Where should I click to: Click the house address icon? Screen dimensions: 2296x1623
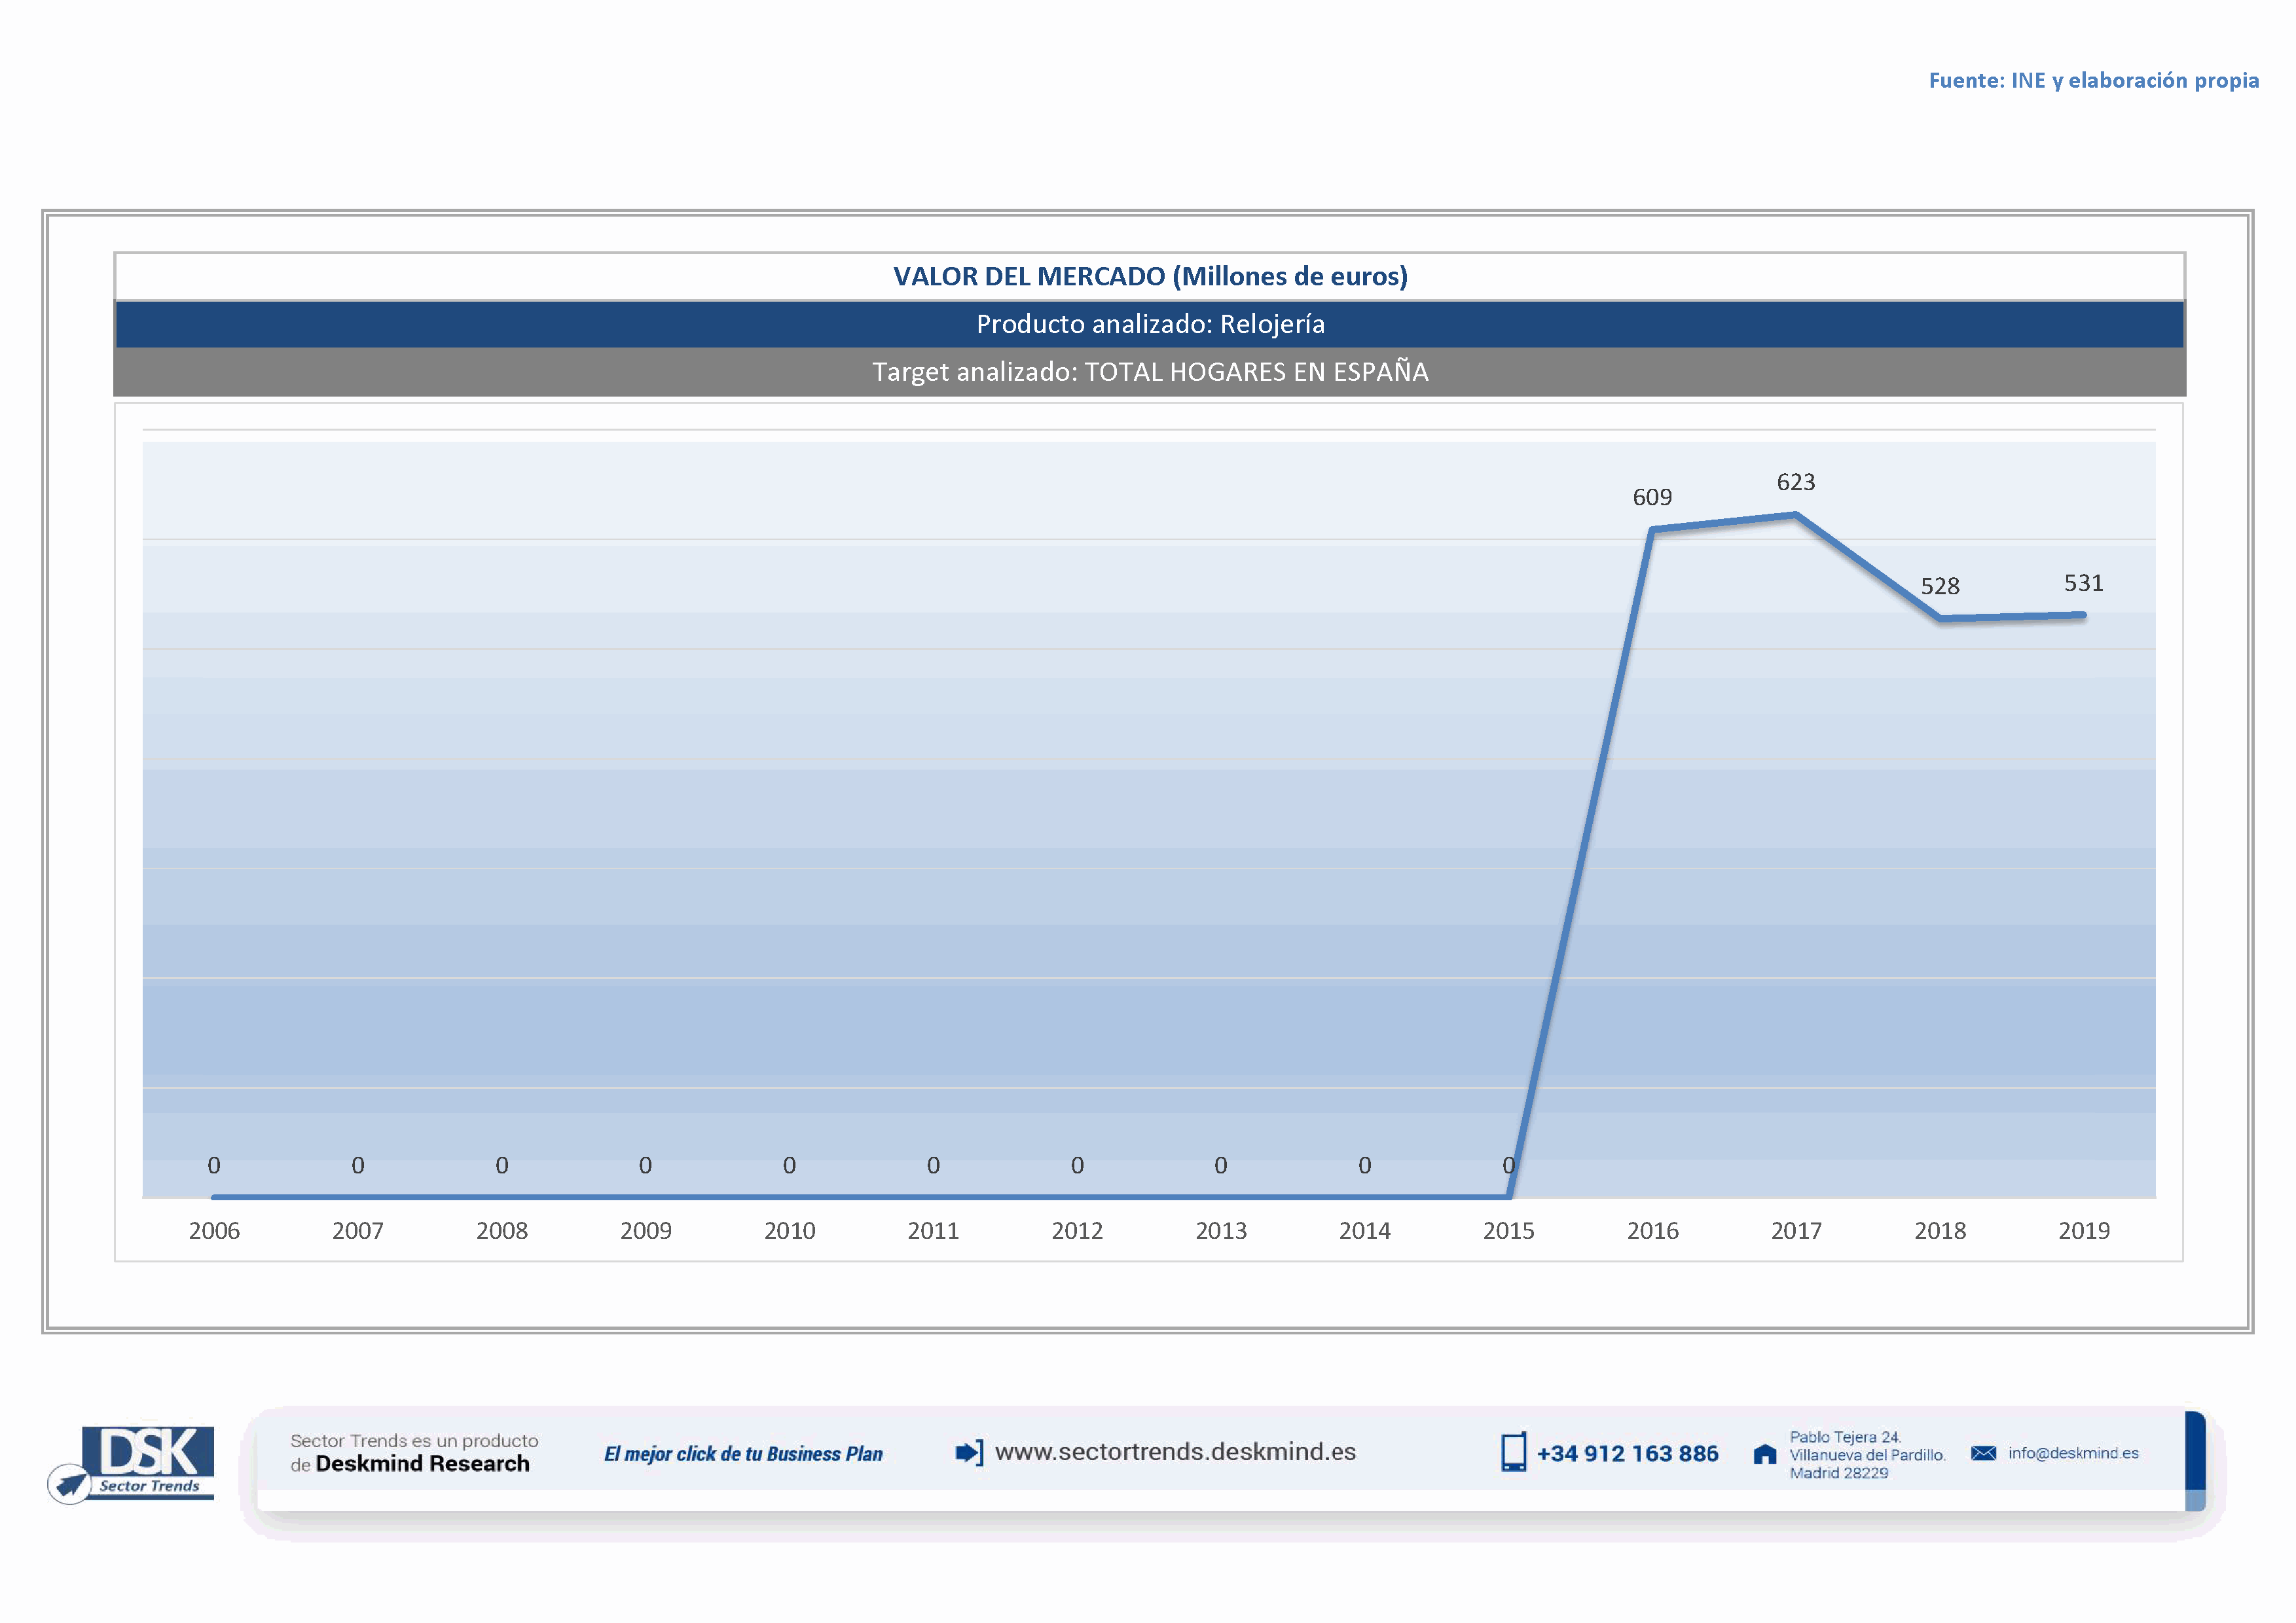tap(1764, 1454)
